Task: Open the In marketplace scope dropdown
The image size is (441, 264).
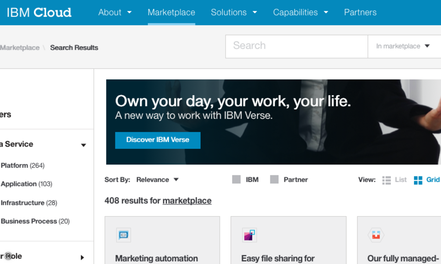Action: coord(404,46)
